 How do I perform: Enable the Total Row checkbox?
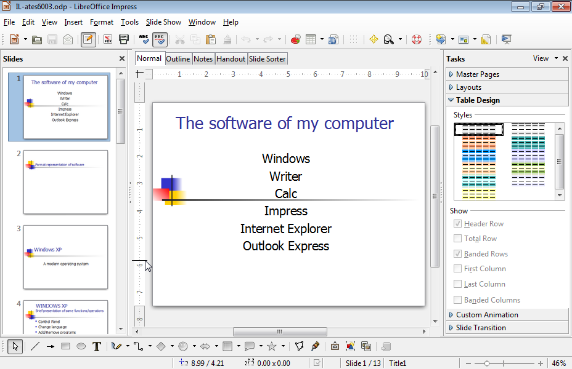(x=457, y=239)
